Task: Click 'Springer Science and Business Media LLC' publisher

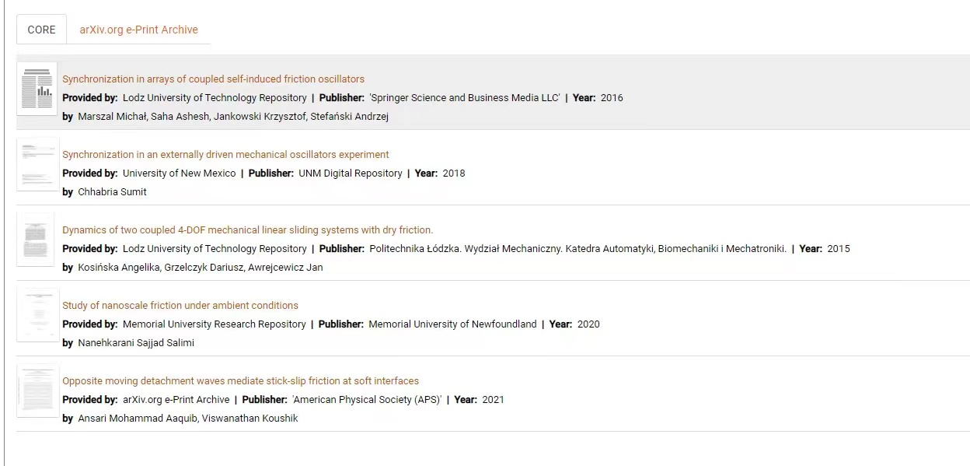Action: [x=465, y=97]
